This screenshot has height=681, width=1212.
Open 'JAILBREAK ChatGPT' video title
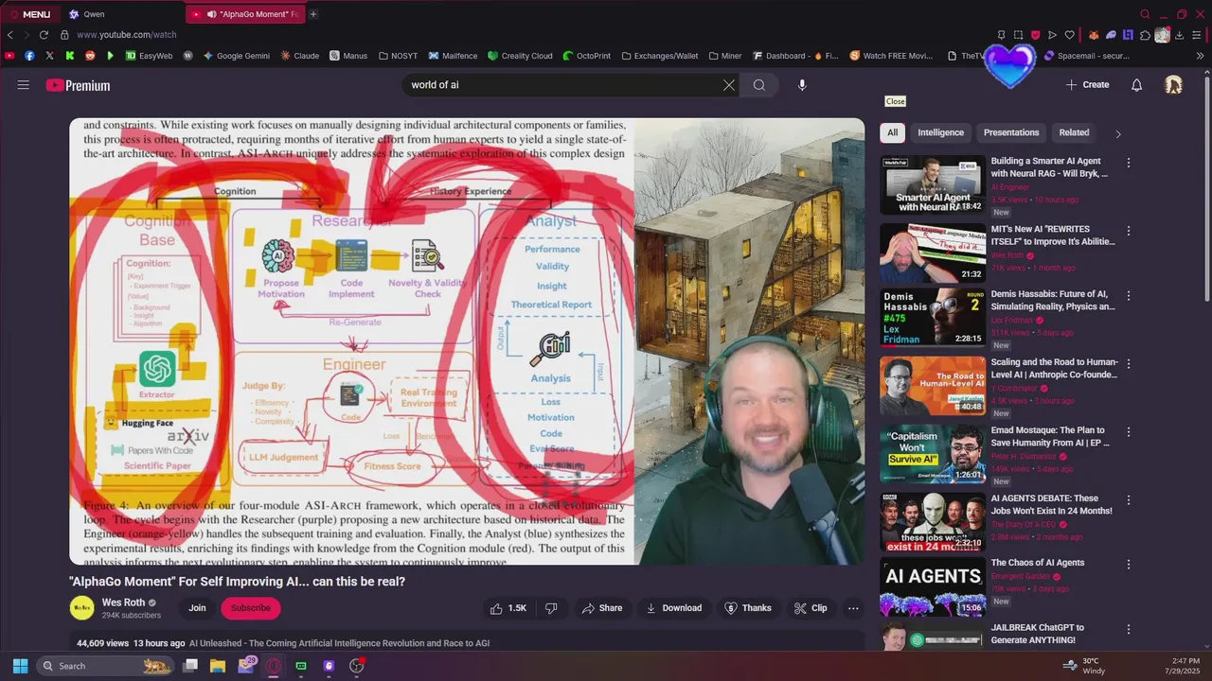pyautogui.click(x=1040, y=634)
